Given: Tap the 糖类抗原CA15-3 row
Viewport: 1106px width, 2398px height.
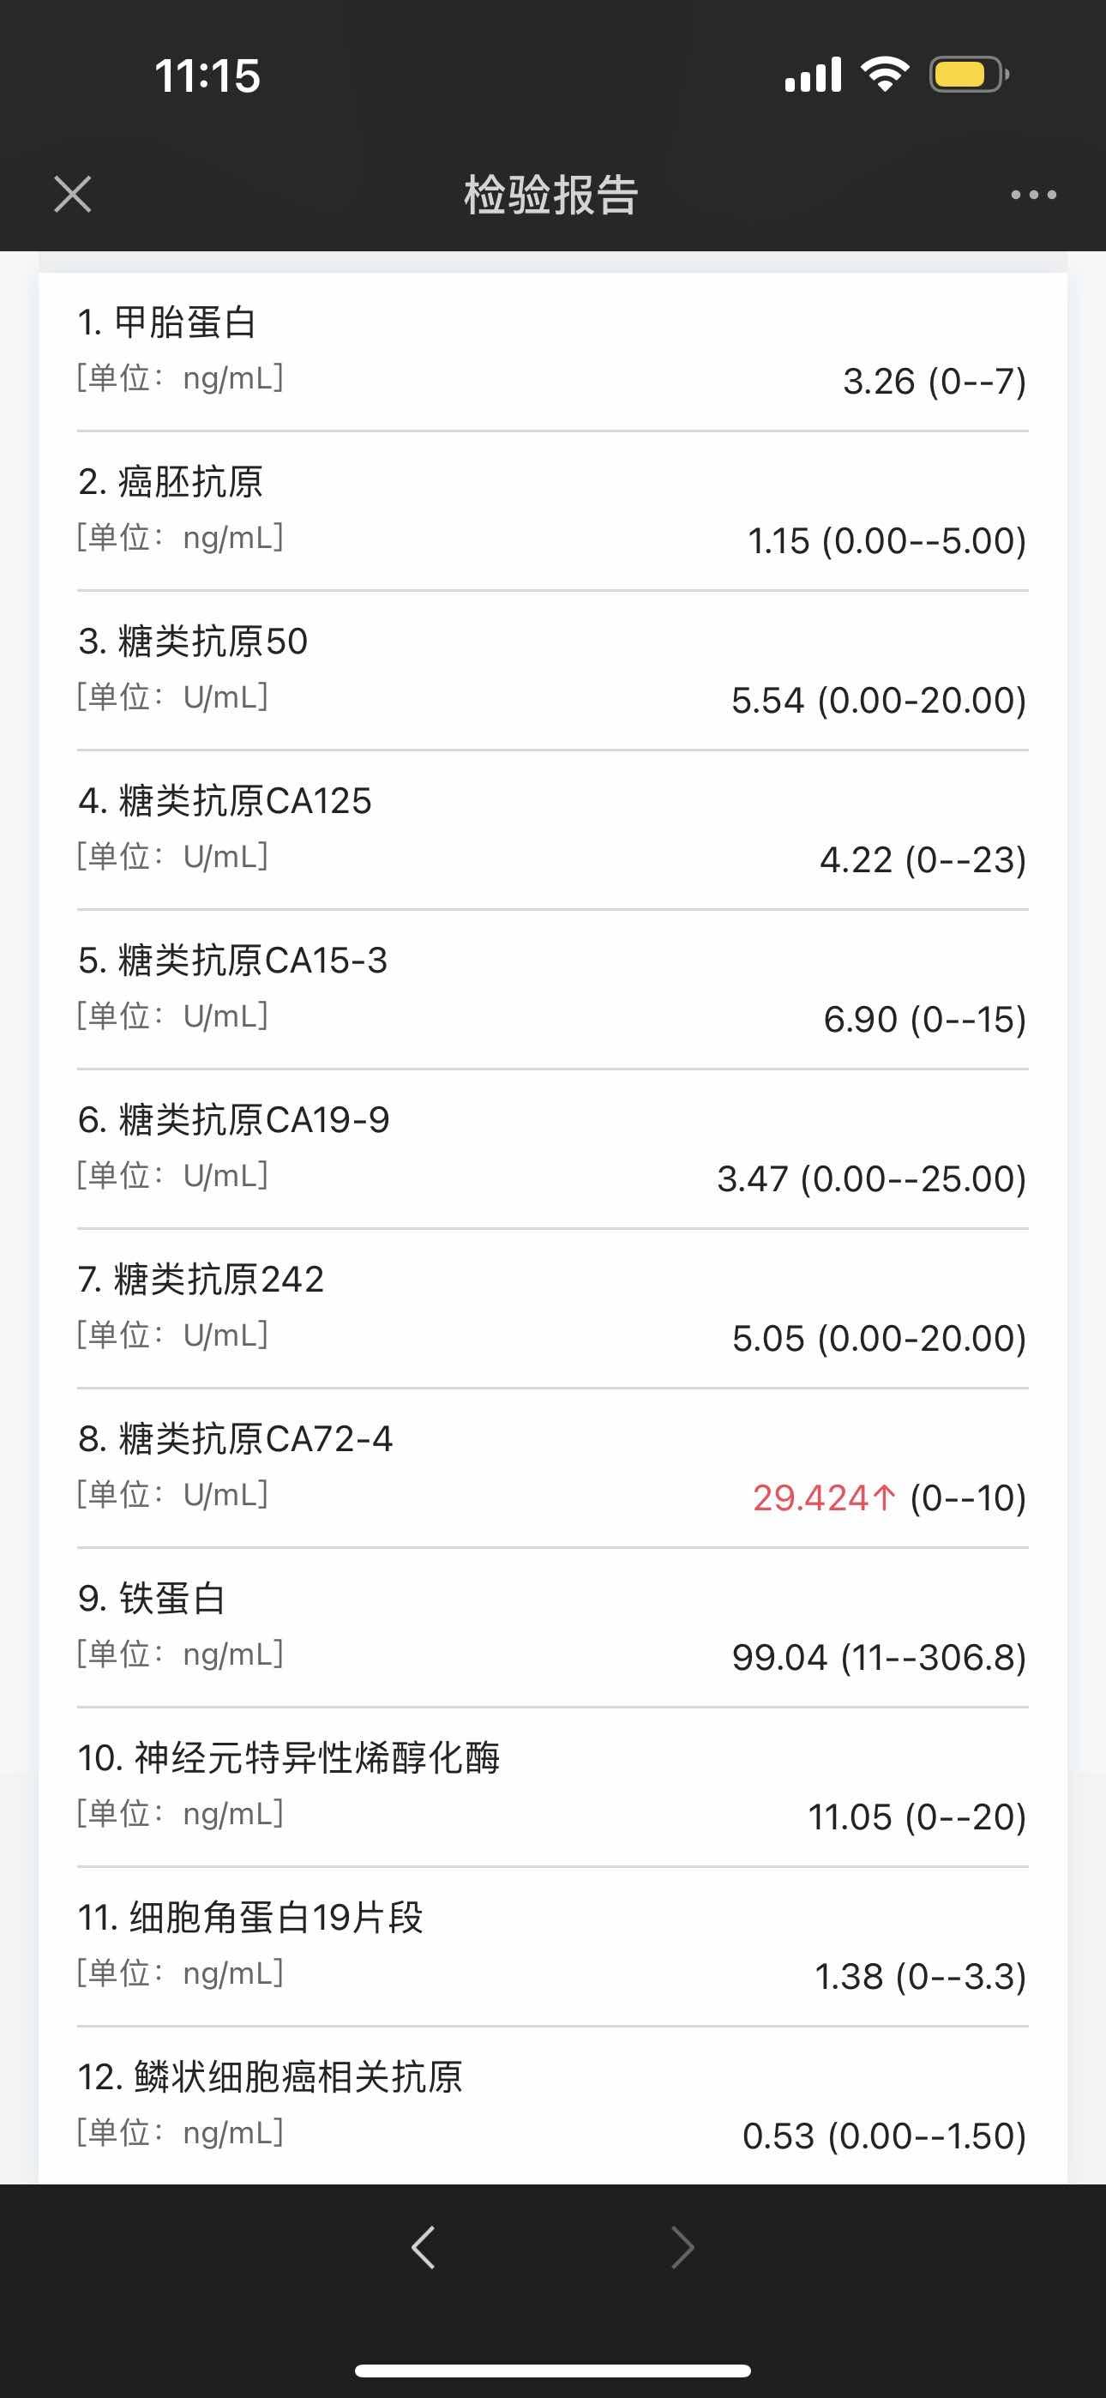Looking at the screenshot, I should [552, 989].
